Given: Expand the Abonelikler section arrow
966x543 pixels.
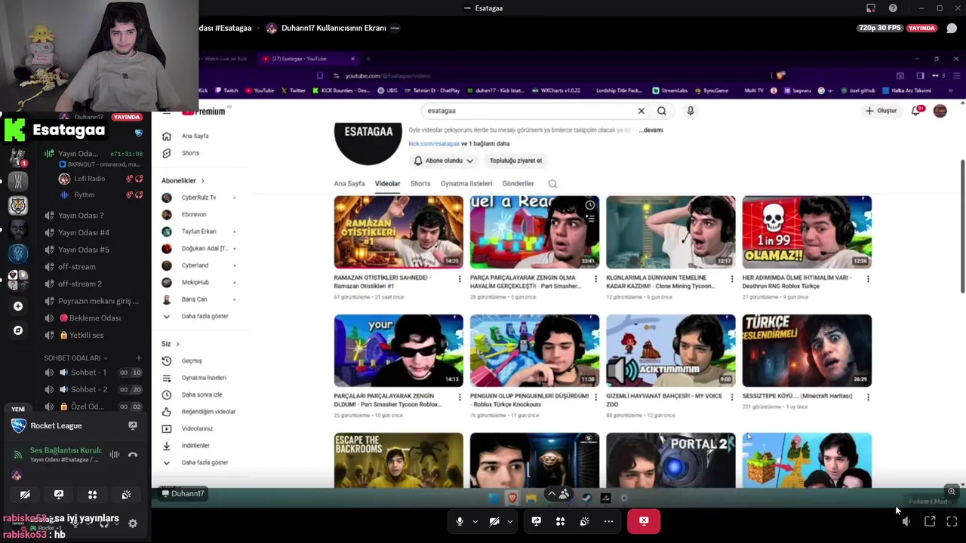Looking at the screenshot, I should [202, 181].
